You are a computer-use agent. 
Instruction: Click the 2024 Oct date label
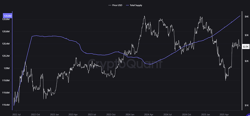(186, 114)
